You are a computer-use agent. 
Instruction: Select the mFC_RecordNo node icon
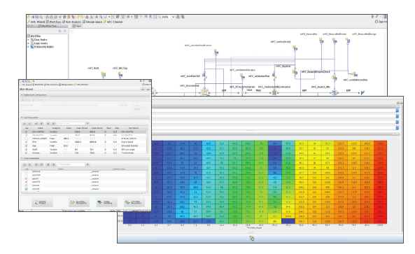321,41
